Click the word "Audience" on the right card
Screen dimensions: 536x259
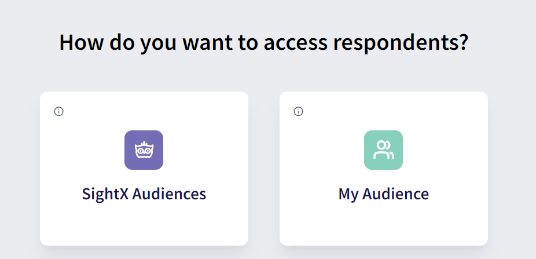[x=396, y=194]
